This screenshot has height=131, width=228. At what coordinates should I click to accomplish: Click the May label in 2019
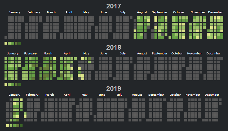point(85,95)
